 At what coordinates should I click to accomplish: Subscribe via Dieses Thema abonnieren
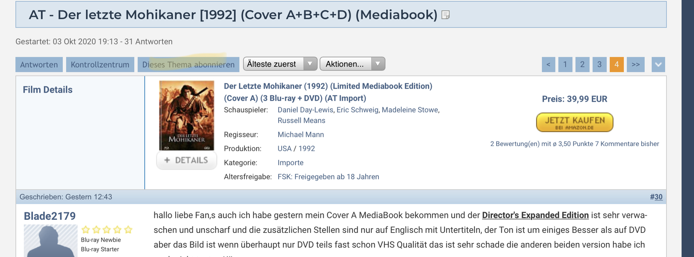pos(188,65)
